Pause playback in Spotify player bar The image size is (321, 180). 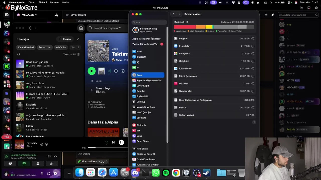coord(121,142)
